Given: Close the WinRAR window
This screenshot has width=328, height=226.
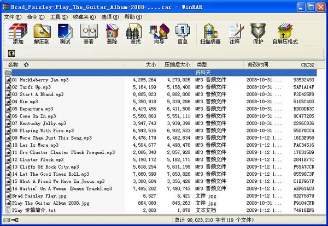Looking at the screenshot, I should [321, 7].
